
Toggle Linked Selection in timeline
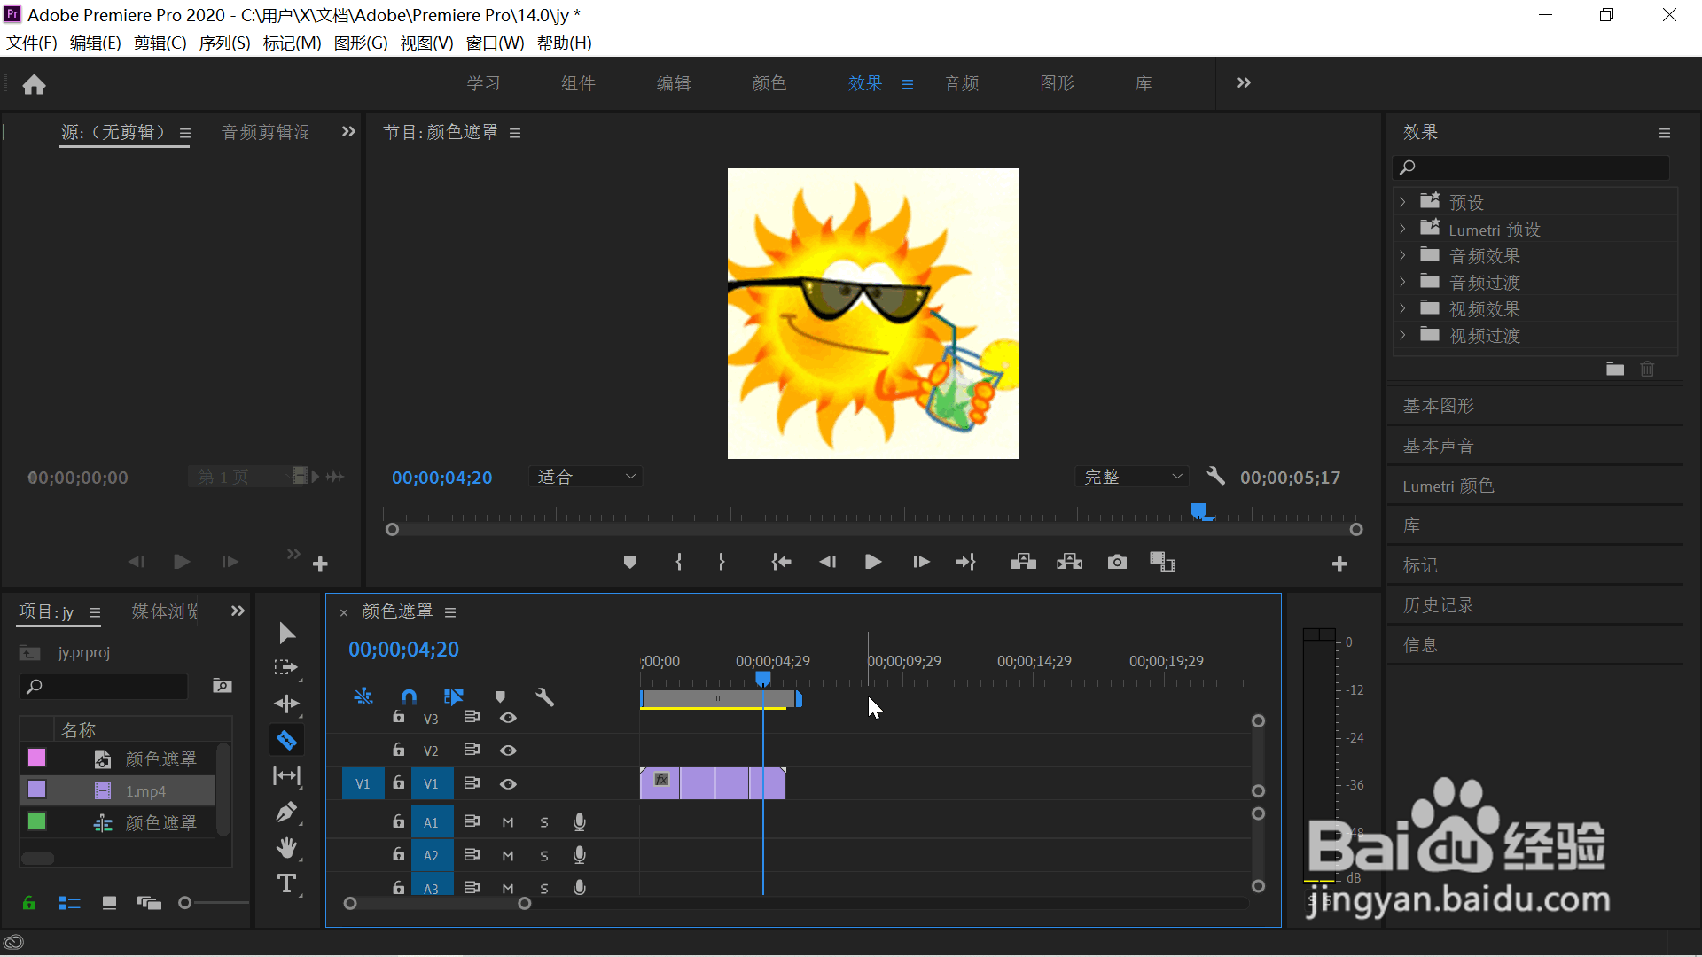454,697
